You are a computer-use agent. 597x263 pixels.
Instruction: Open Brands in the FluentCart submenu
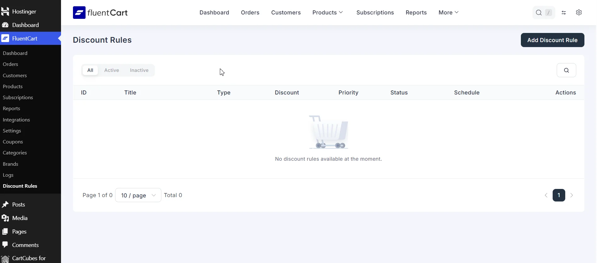pos(10,164)
